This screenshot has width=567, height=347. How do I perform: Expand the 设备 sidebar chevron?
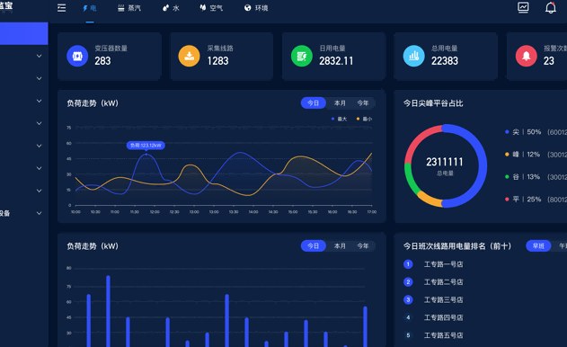click(x=39, y=213)
